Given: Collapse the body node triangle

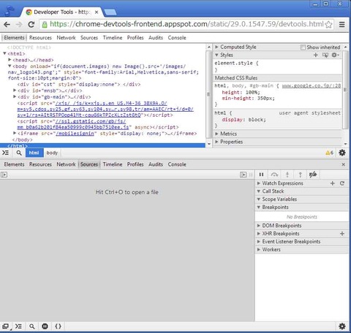Looking at the screenshot, I should point(10,66).
